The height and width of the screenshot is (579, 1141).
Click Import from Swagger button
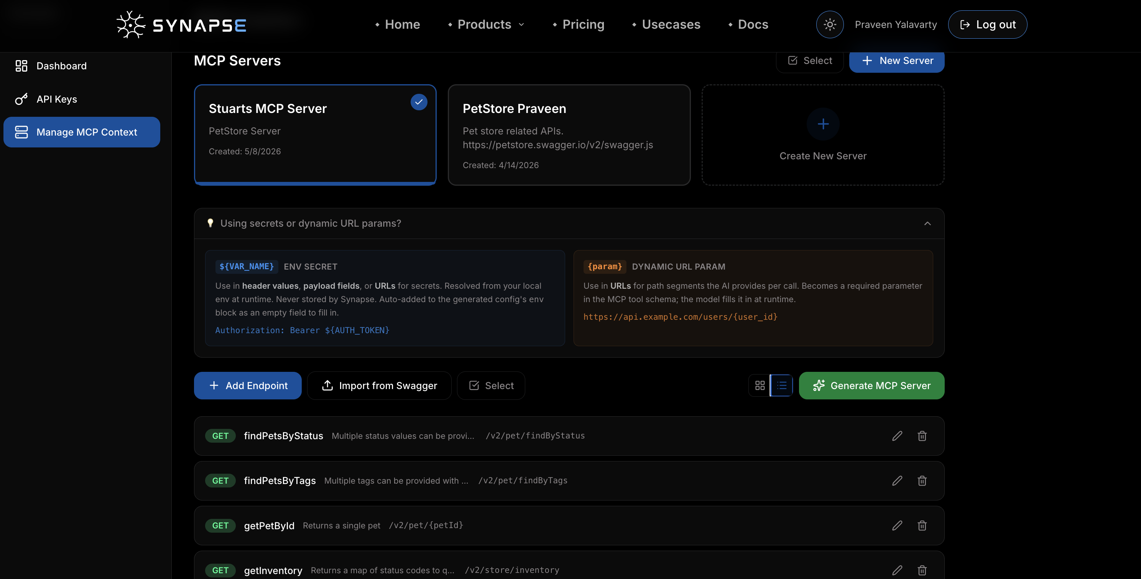[x=379, y=385]
